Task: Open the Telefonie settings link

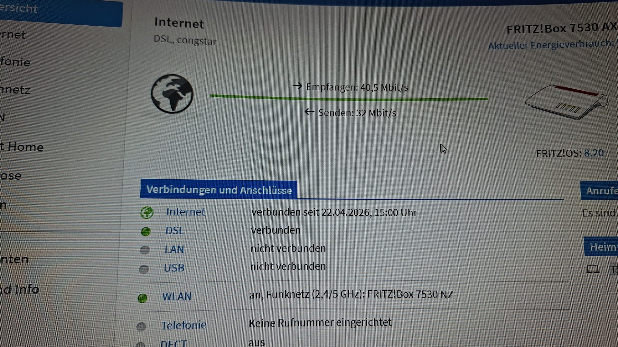Action: [184, 325]
